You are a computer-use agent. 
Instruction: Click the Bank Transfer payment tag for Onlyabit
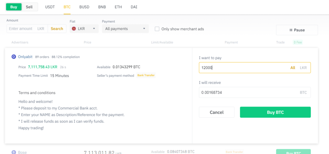point(146,75)
